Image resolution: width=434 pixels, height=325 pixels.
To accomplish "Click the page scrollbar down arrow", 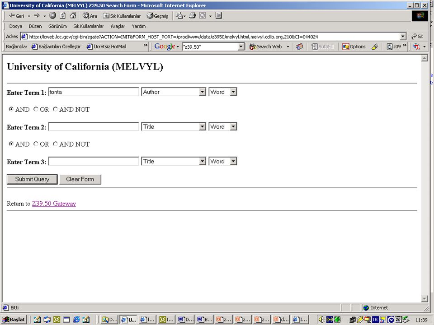I will pyautogui.click(x=425, y=298).
